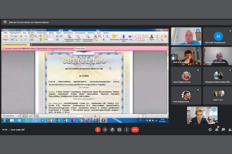Select the Hand tool in PDF-XChange toolbar
The image size is (232, 154).
32,36
